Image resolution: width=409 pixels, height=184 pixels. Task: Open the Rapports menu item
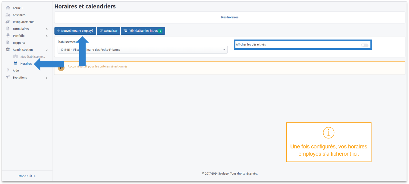coord(19,43)
